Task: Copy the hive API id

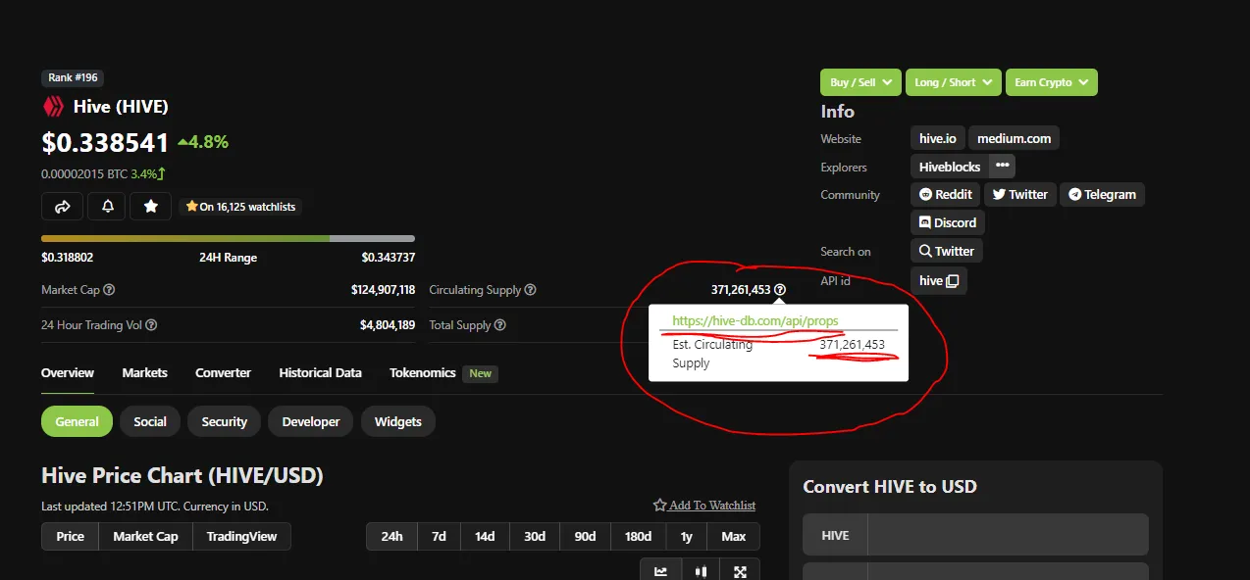Action: 952,281
